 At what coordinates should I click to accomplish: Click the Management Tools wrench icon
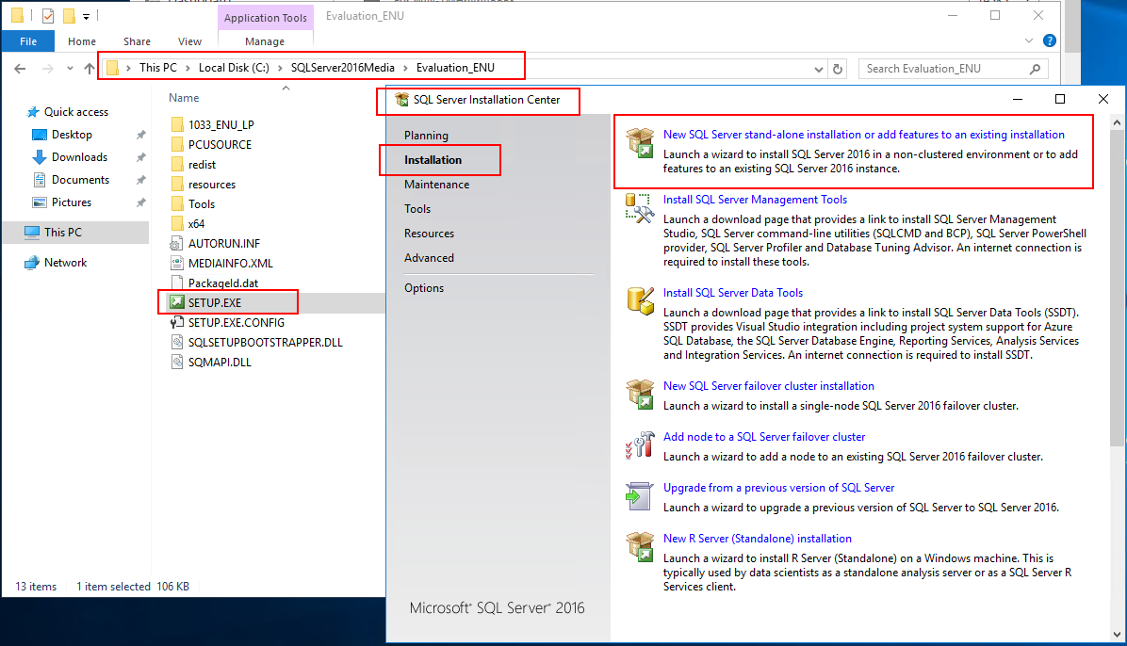tap(640, 208)
